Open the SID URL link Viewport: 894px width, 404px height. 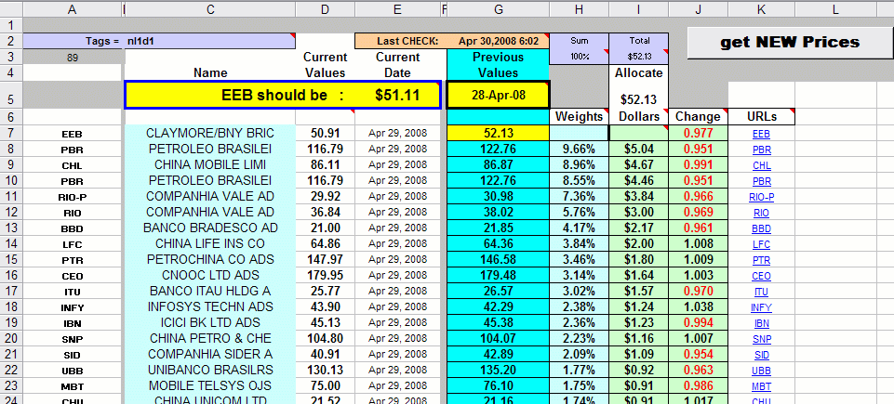761,355
